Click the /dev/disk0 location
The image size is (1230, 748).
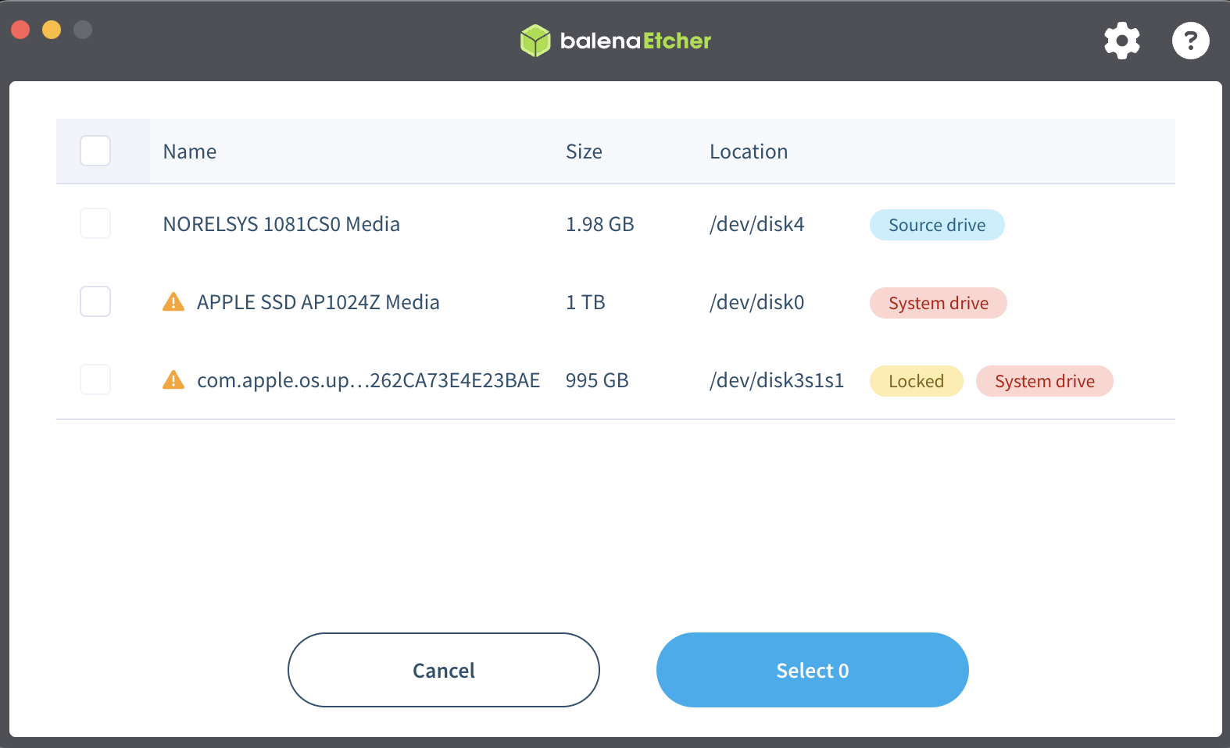point(757,302)
